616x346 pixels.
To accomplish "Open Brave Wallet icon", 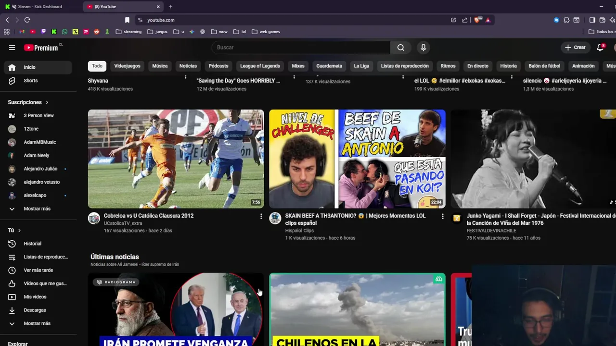I will 602,20.
